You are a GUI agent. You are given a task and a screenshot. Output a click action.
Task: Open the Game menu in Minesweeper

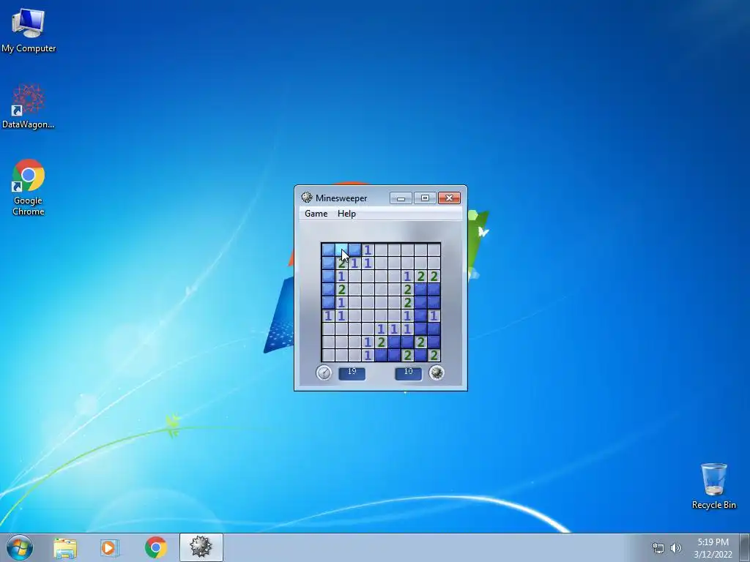[x=316, y=214]
